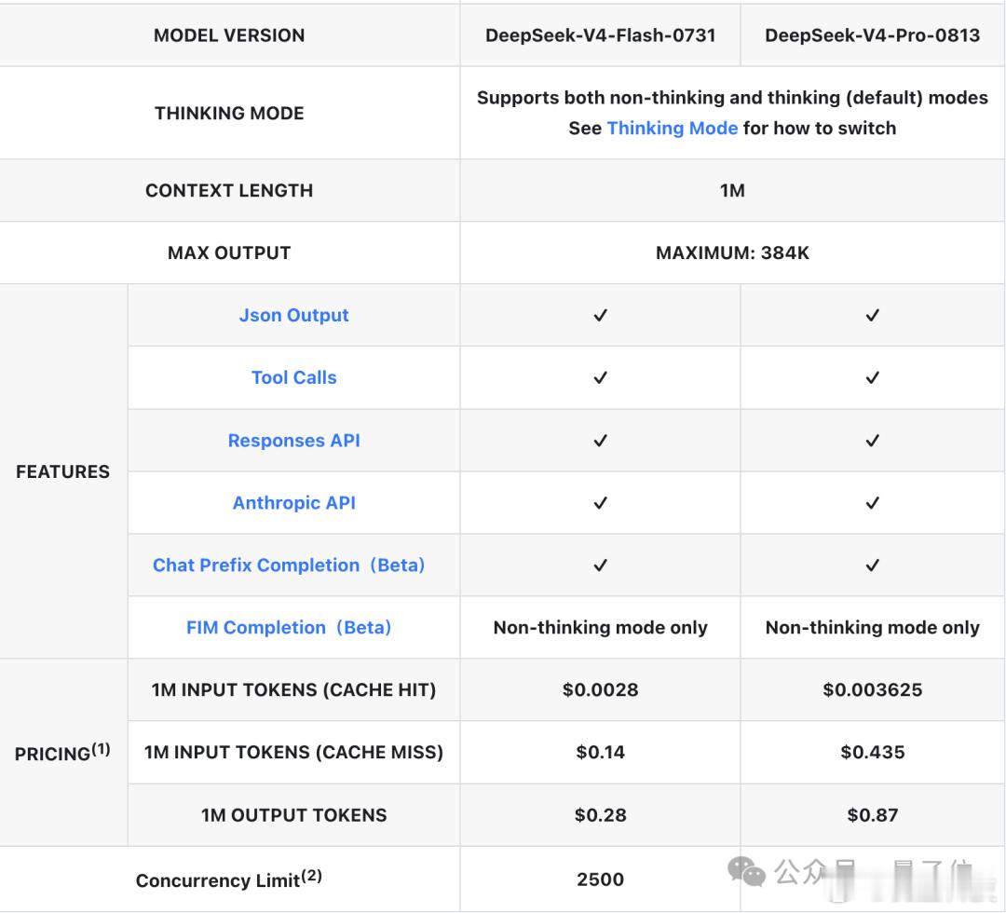The height and width of the screenshot is (913, 1006).
Task: Click 1M INPUT TOKENS (CACHE MISS) label
Action: coord(293,752)
